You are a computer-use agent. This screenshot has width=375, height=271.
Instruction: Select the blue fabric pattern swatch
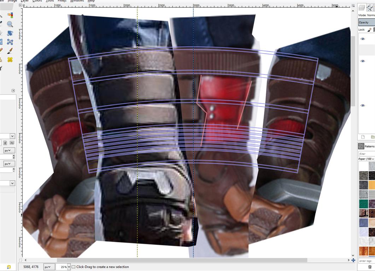(x=364, y=223)
